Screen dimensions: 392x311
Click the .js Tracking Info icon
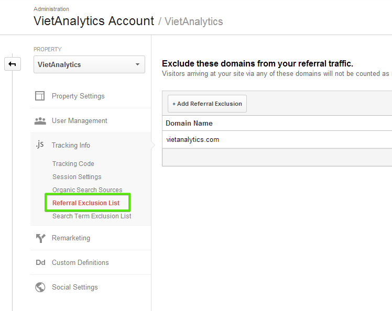(x=40, y=145)
